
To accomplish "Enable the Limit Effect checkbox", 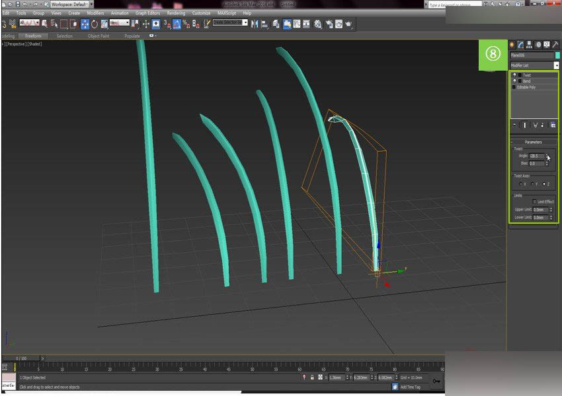I will pos(535,201).
